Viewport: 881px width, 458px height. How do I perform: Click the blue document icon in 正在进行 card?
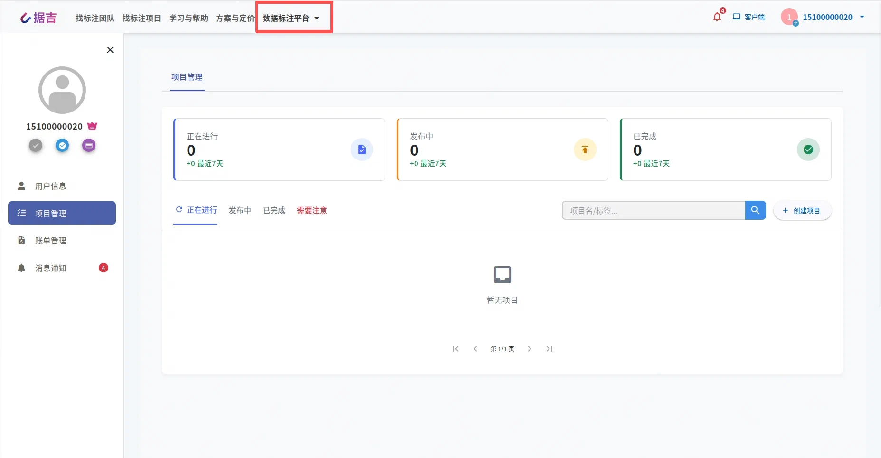point(362,150)
